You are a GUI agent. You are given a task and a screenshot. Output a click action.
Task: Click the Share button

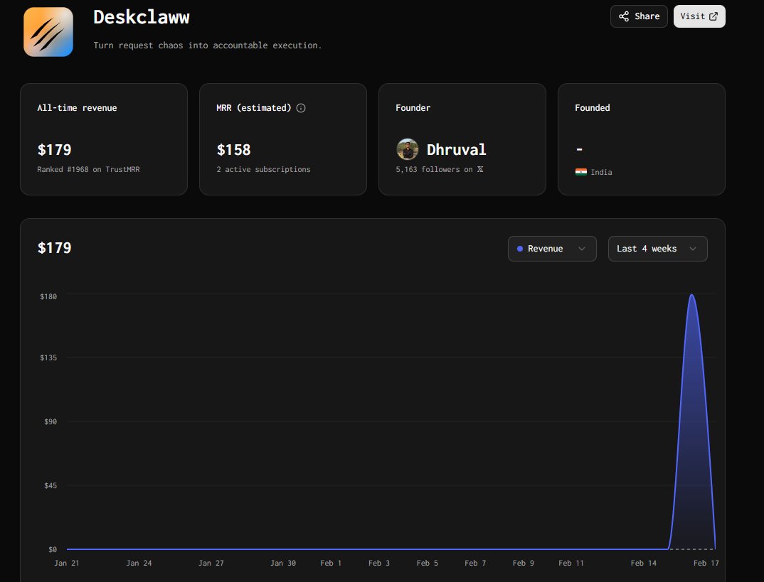coord(639,16)
